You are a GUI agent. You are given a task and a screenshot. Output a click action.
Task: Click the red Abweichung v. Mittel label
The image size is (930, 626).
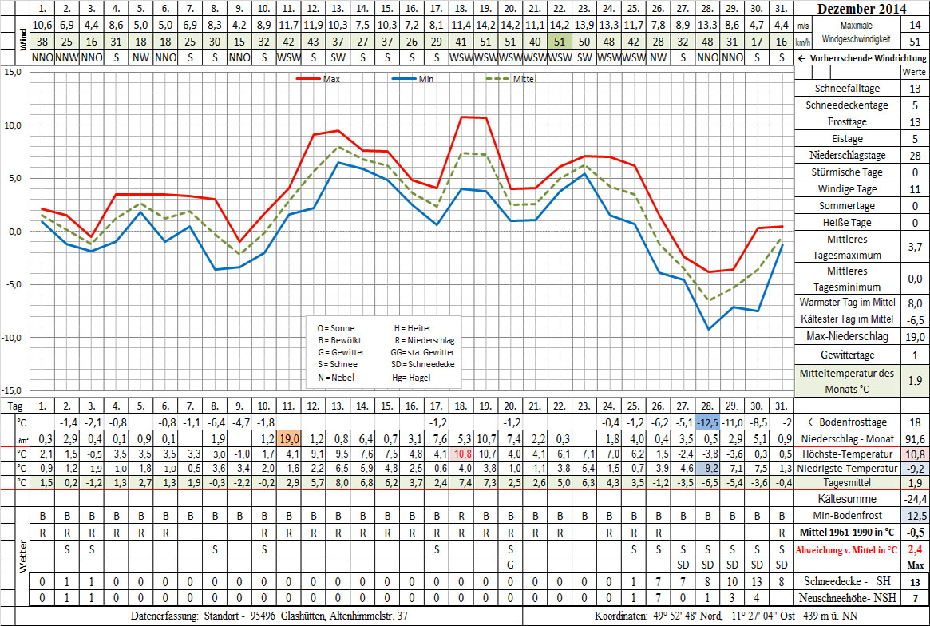tap(847, 549)
